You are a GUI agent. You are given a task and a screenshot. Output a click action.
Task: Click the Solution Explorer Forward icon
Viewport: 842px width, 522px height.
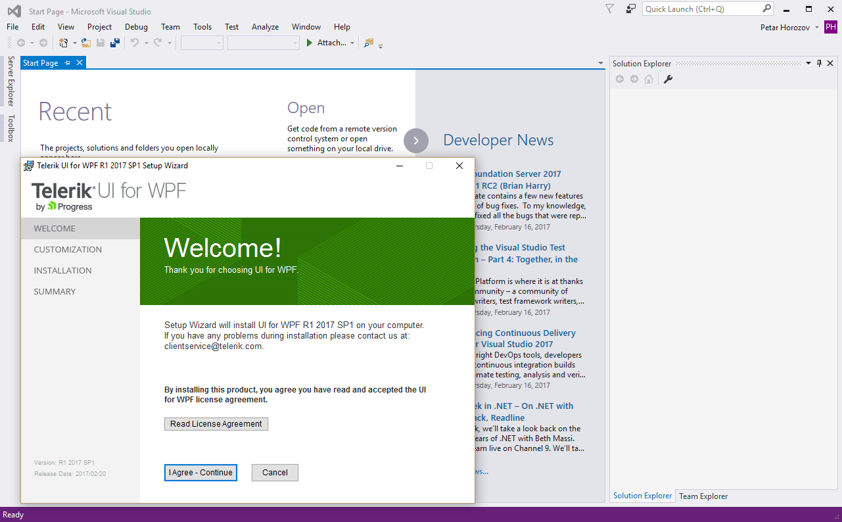(634, 79)
